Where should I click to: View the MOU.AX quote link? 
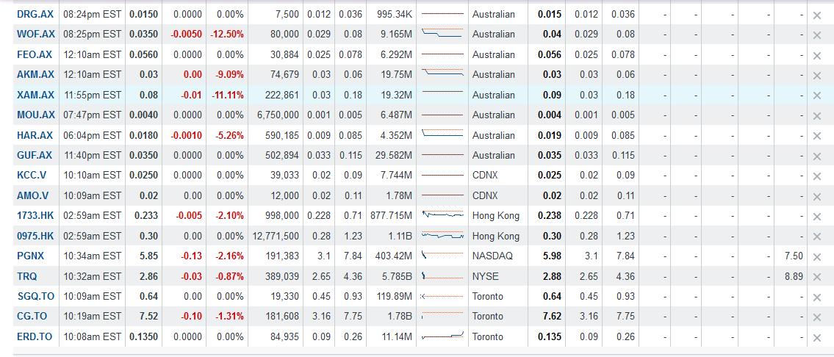36,115
